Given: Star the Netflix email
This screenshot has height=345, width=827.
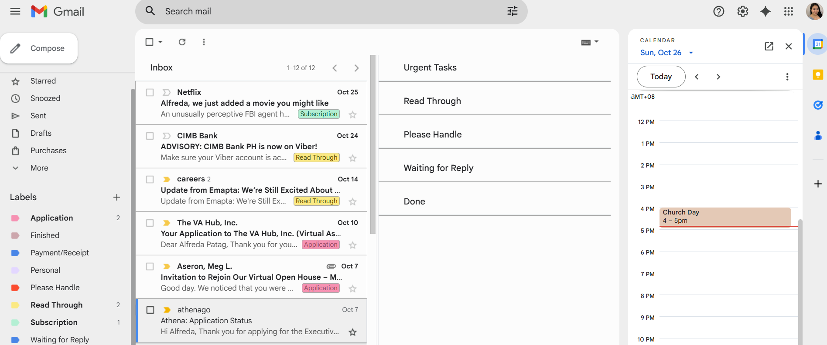Looking at the screenshot, I should coord(353,114).
